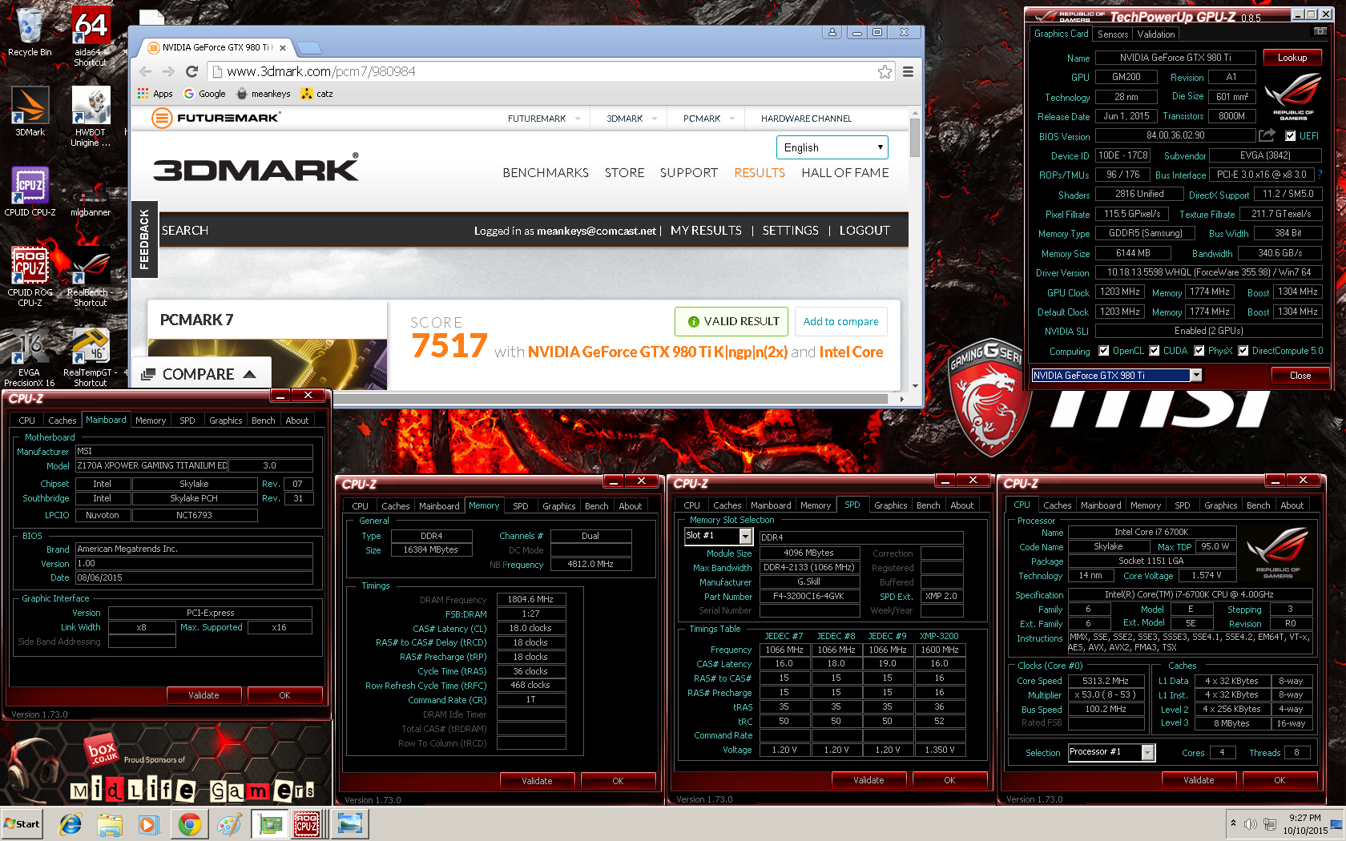Click the LOGOUT link
Image resolution: width=1346 pixels, height=841 pixels.
(x=864, y=230)
